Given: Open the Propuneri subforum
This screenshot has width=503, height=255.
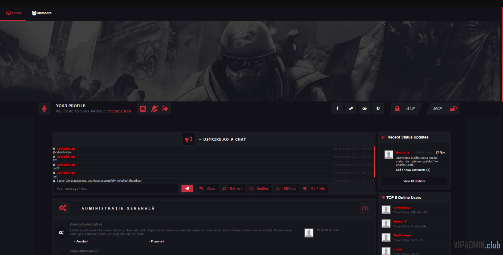Looking at the screenshot, I should pos(157,241).
